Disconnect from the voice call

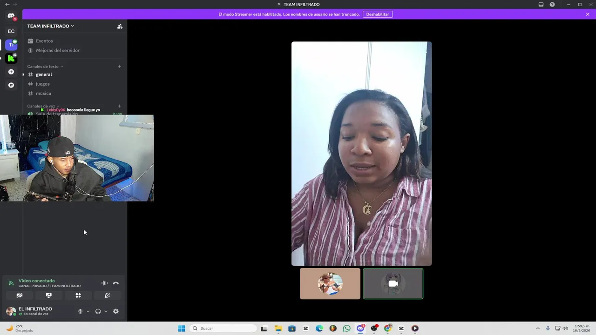coord(116,283)
